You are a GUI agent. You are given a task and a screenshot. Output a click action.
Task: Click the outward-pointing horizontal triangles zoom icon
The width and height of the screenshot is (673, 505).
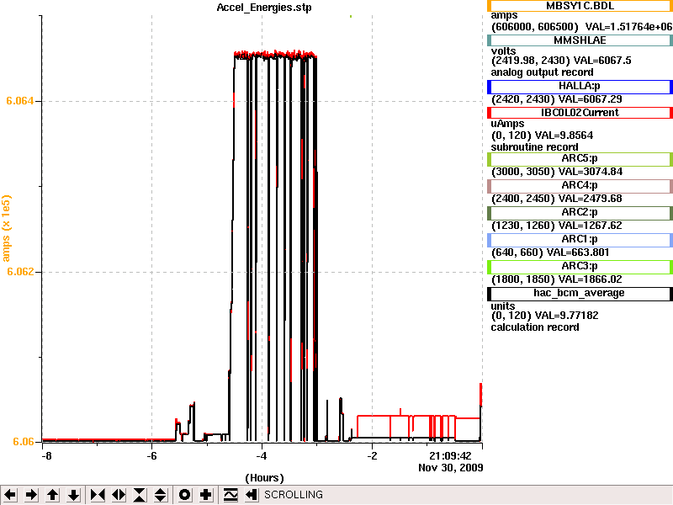(119, 495)
